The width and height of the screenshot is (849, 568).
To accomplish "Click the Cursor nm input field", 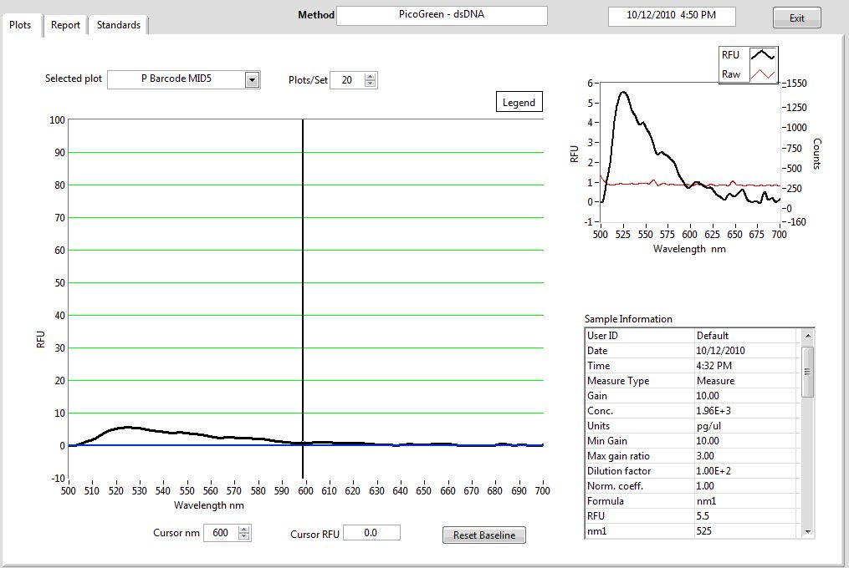I will 221,533.
